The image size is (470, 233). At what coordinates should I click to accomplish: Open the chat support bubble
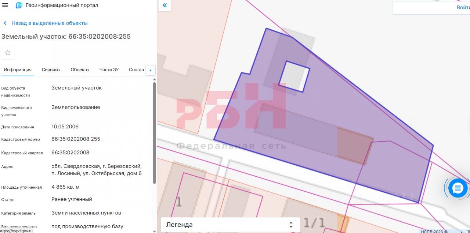tap(458, 188)
